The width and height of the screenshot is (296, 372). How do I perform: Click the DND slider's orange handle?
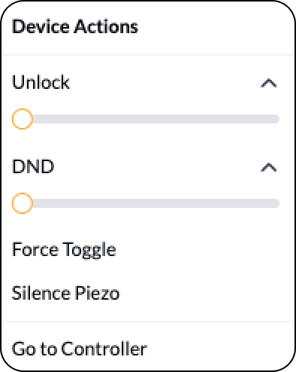[23, 203]
